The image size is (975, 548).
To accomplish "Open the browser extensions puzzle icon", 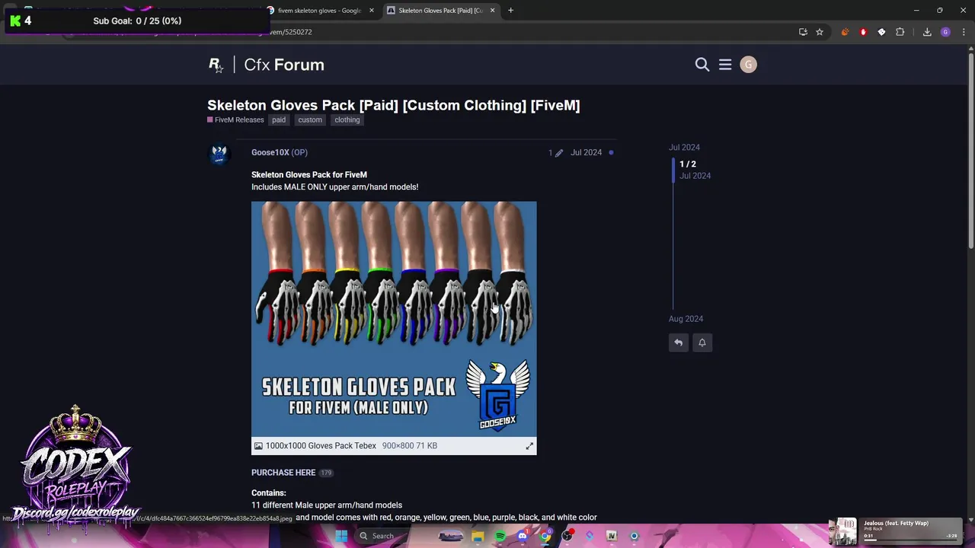I will tap(900, 32).
